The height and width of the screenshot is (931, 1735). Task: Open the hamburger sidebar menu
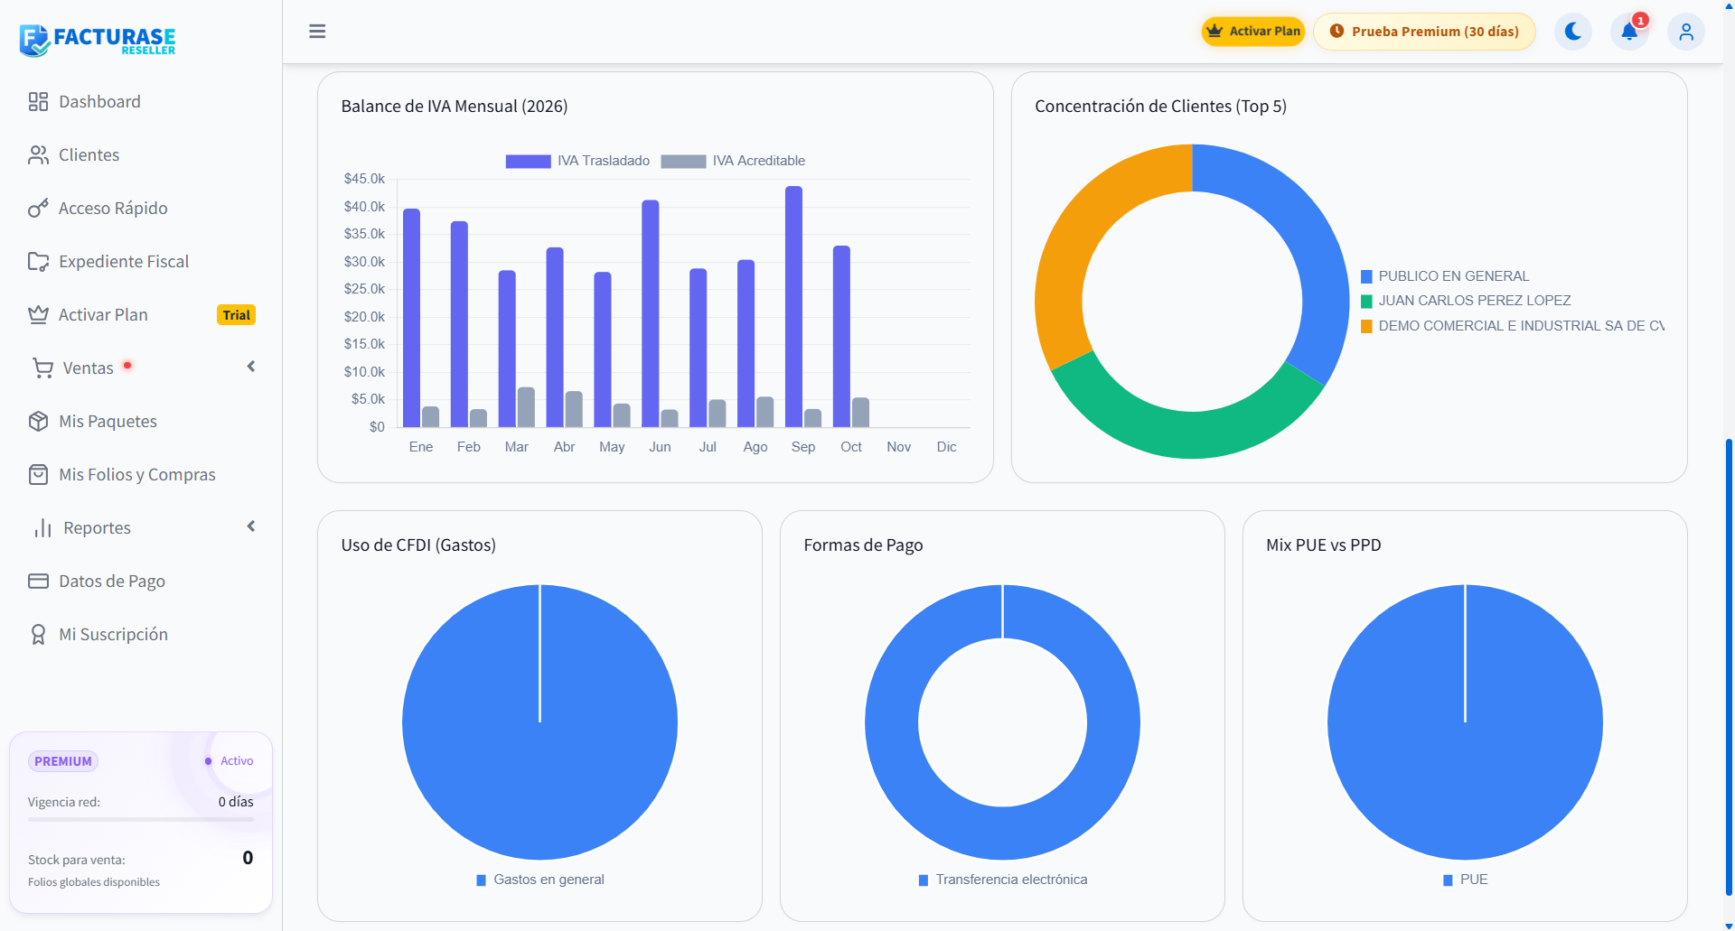point(317,32)
